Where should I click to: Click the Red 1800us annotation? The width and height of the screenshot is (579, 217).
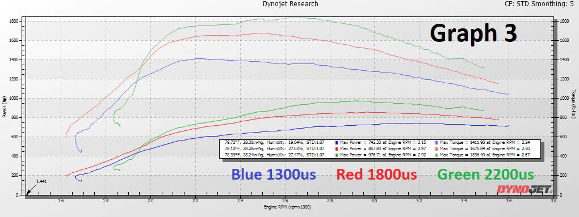click(377, 175)
